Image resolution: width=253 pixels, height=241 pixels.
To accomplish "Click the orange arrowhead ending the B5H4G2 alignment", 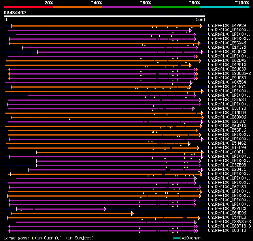I will tap(189, 143).
